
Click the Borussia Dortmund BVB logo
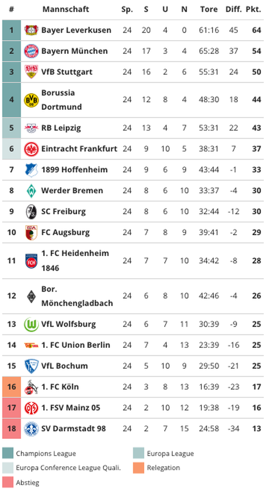tap(31, 100)
